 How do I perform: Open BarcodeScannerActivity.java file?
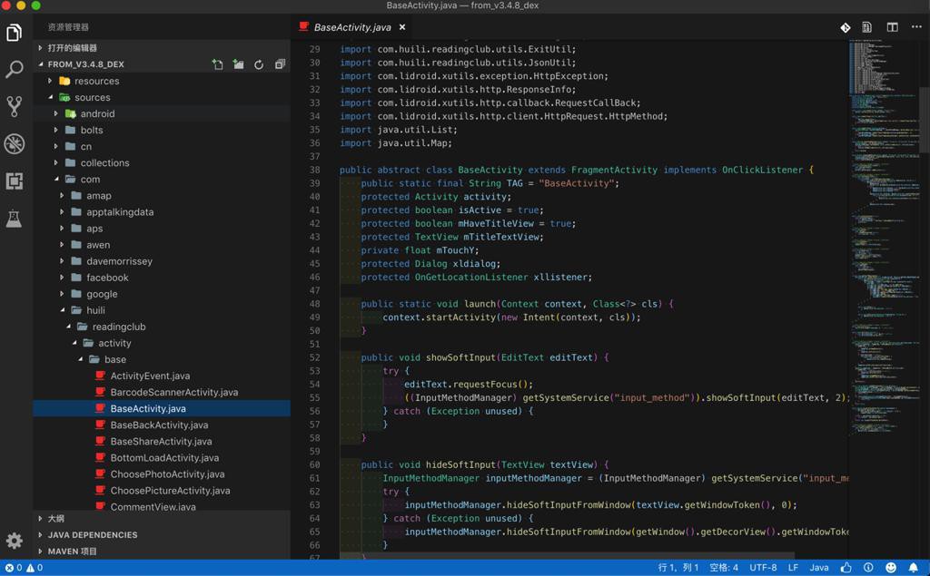[x=162, y=392]
